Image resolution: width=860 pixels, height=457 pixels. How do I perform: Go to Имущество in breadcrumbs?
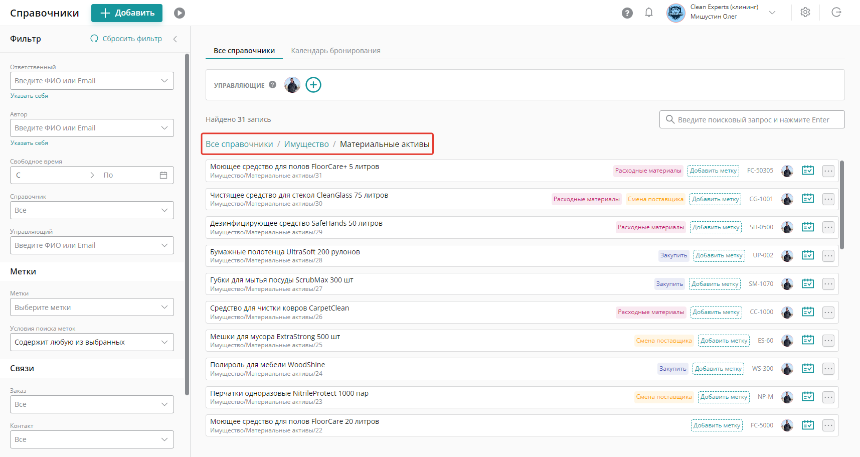306,144
